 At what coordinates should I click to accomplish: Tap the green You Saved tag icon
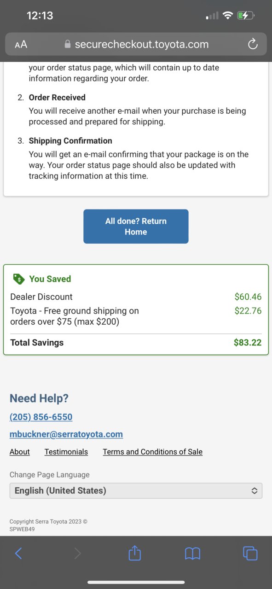coord(19,279)
